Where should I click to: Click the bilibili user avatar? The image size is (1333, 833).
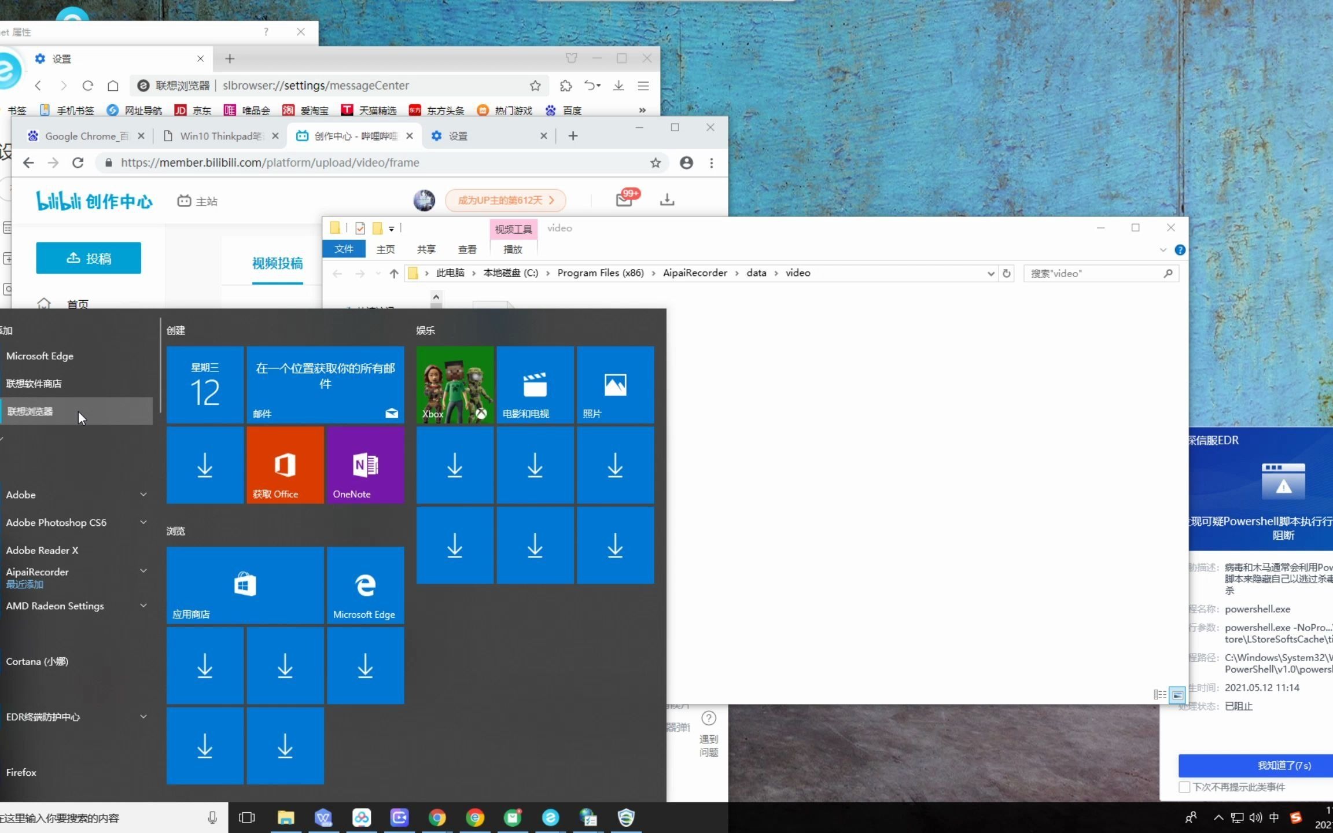pyautogui.click(x=424, y=200)
